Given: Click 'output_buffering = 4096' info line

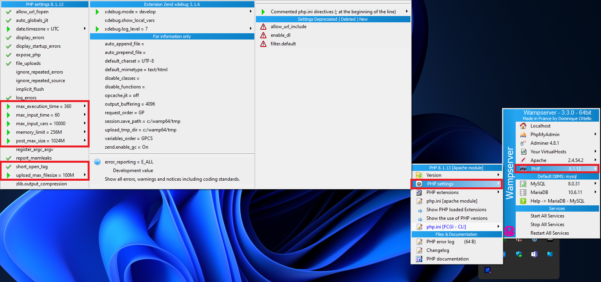Looking at the screenshot, I should [x=130, y=104].
